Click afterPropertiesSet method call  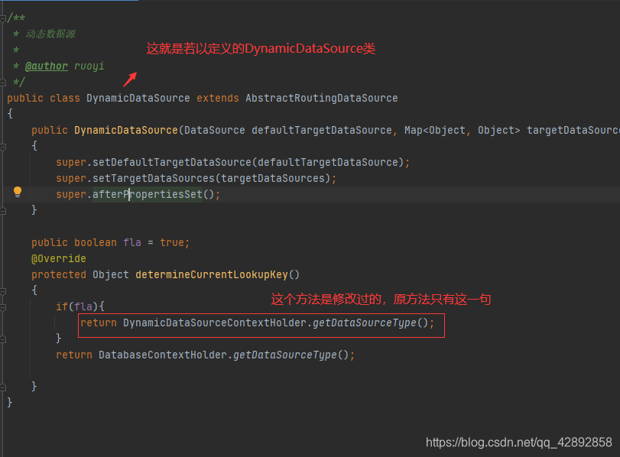coord(148,195)
